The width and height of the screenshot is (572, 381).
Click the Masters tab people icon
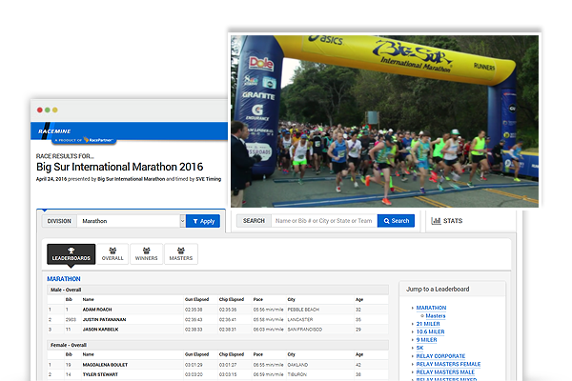181,251
